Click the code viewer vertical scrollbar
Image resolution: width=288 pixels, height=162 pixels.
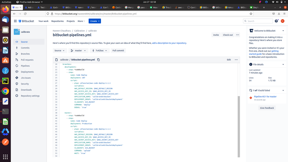(x=239, y=127)
